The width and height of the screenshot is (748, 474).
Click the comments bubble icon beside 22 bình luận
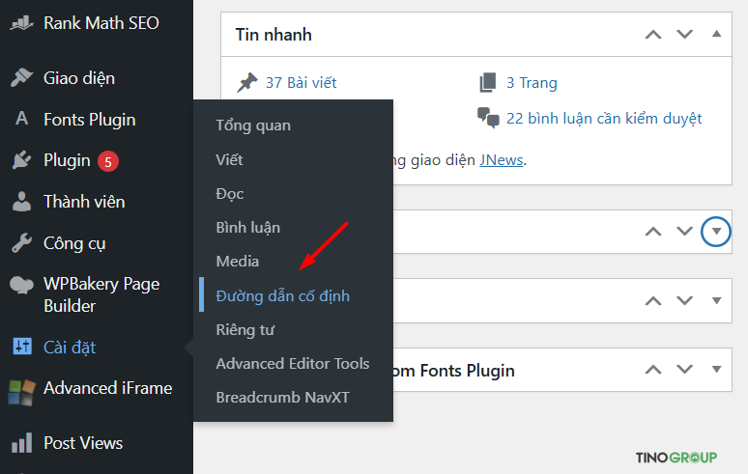pyautogui.click(x=488, y=118)
